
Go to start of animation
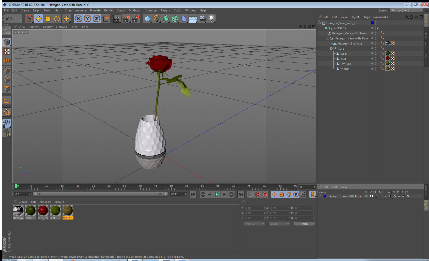tap(193, 194)
